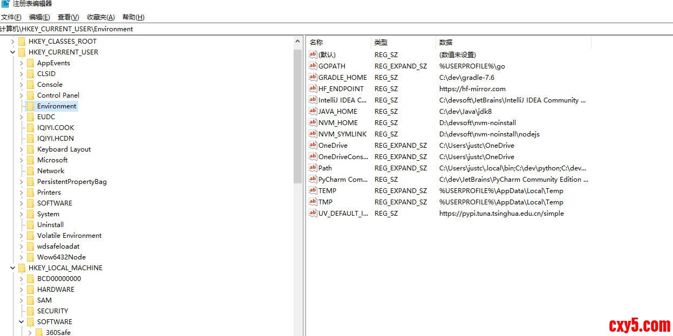Select the SAM key

click(44, 300)
